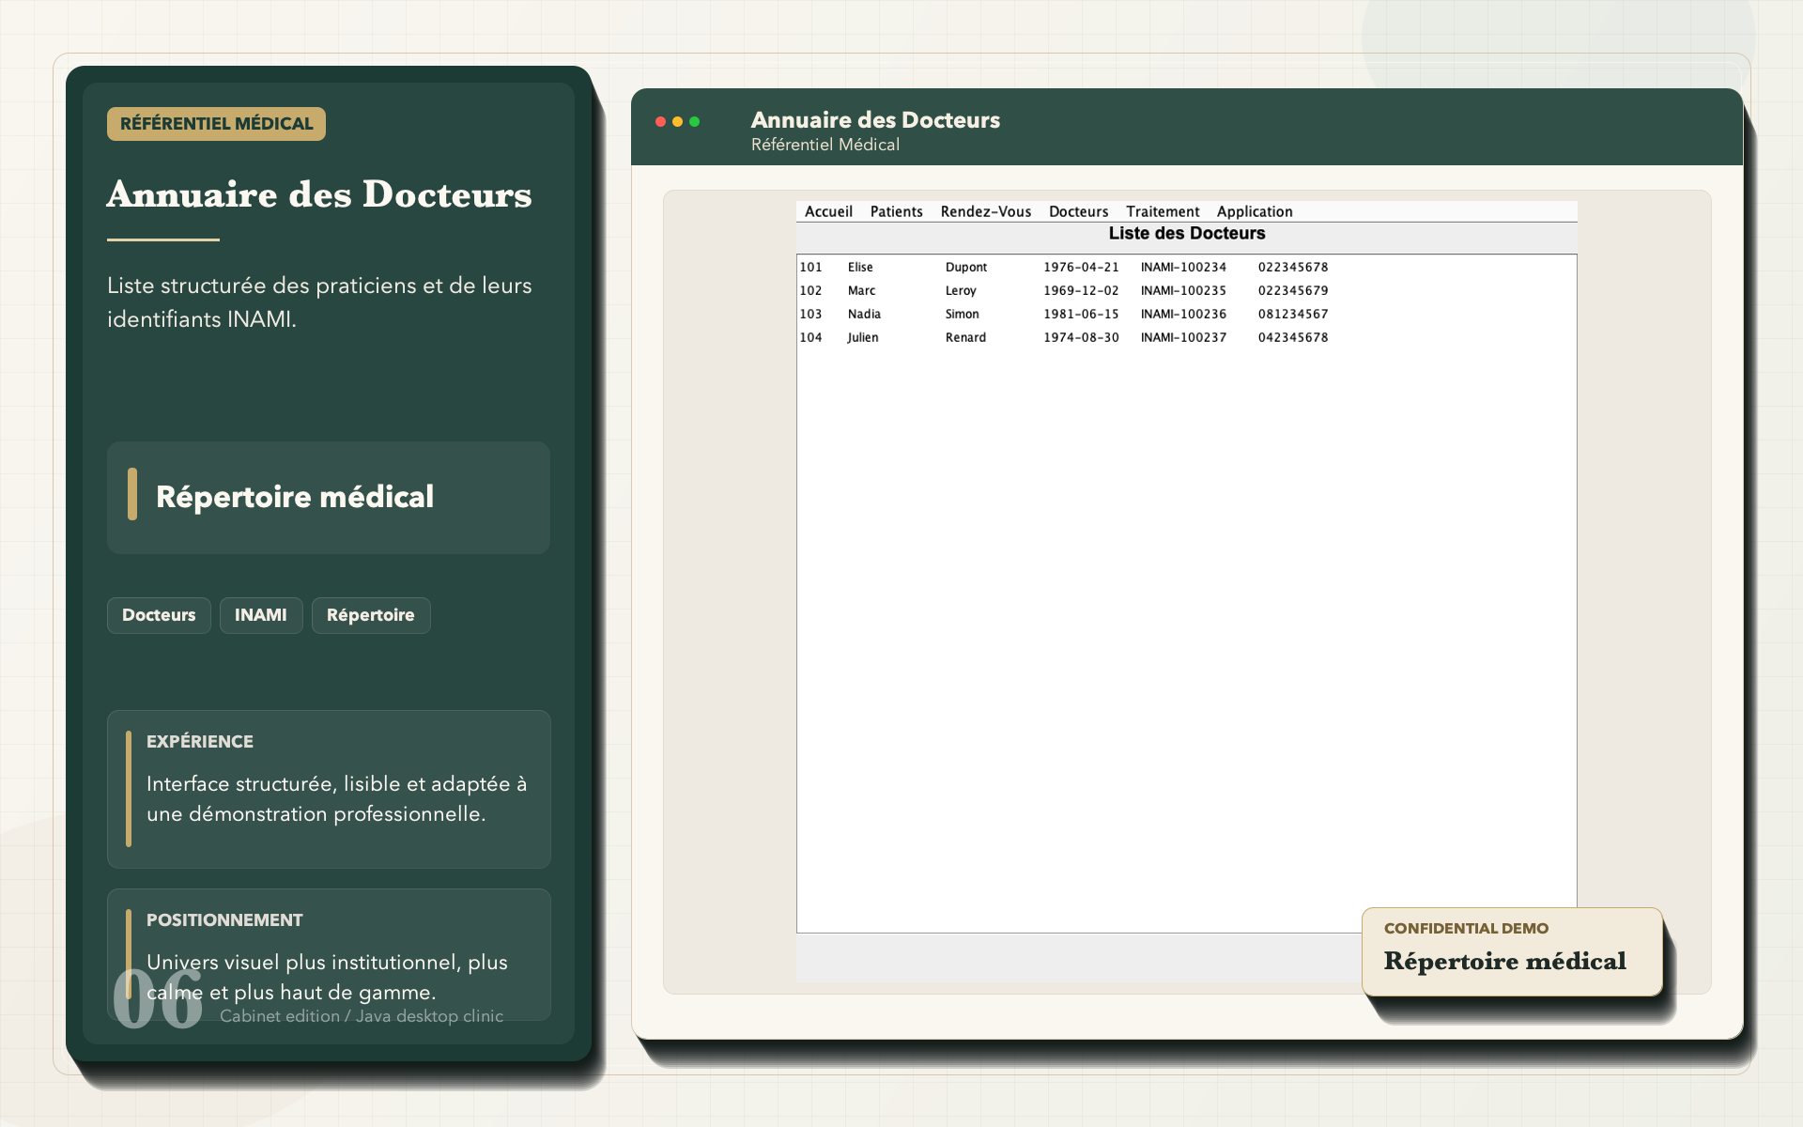
Task: Click the Répertoire médical highlight card
Action: coord(329,497)
